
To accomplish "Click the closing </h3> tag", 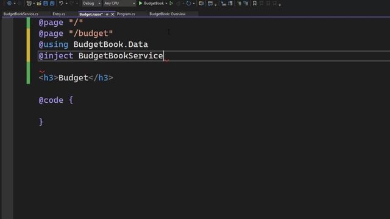I will (101, 78).
